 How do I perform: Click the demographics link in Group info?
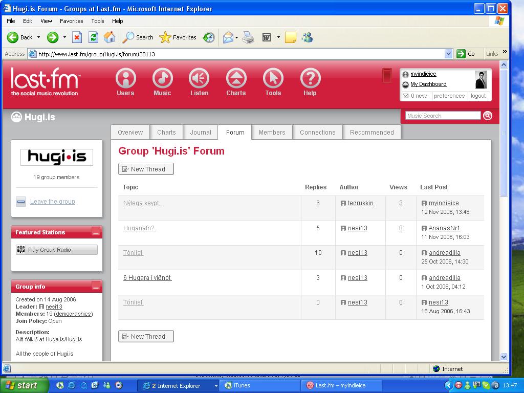(73, 314)
